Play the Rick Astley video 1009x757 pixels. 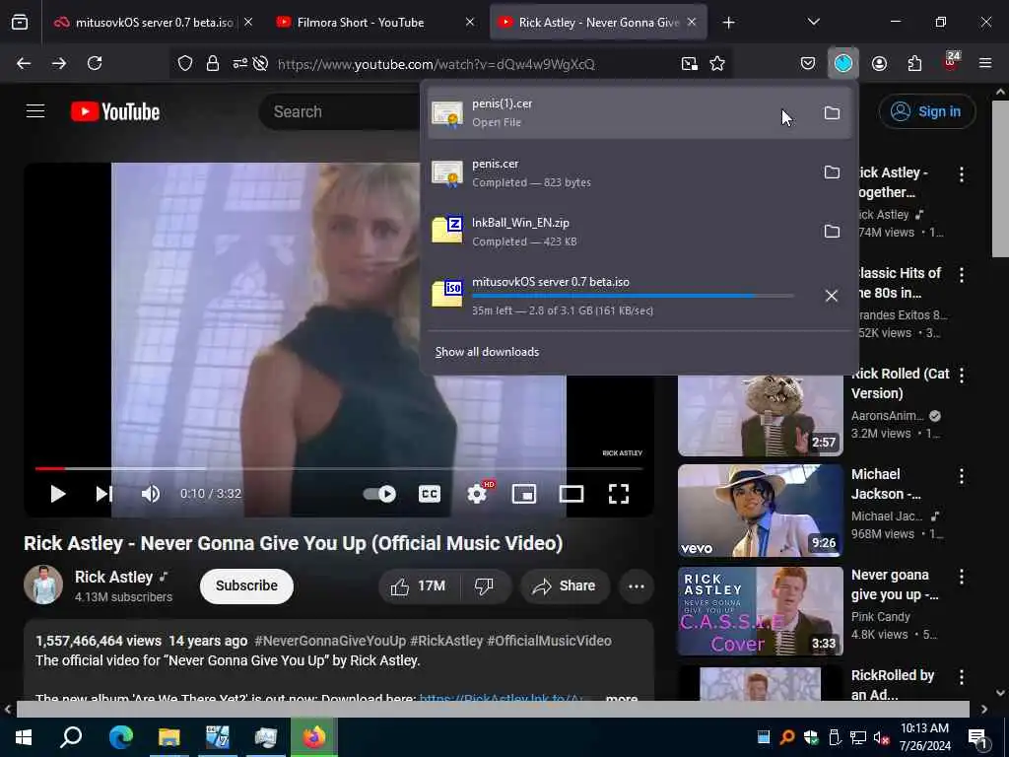tap(58, 494)
